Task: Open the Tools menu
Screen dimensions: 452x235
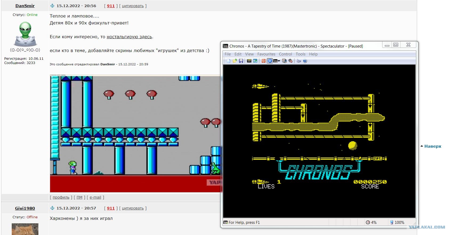Action: [301, 54]
